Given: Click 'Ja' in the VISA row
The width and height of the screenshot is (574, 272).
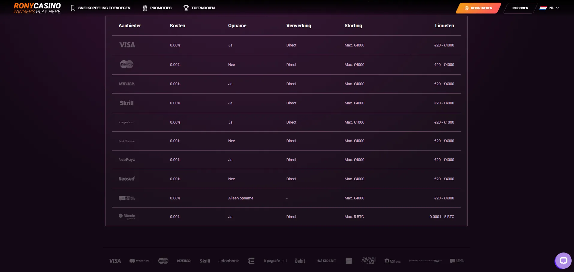Looking at the screenshot, I should coord(230,45).
